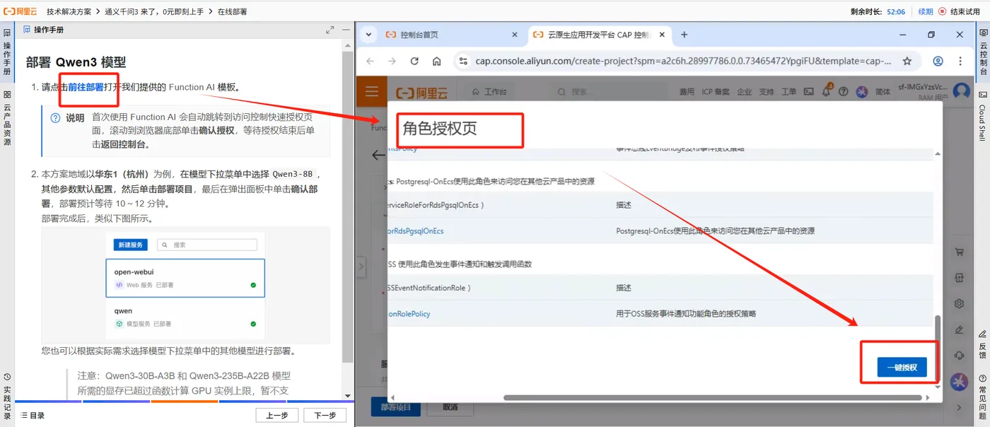Open the 工单 menu
This screenshot has width=990, height=427.
[788, 92]
